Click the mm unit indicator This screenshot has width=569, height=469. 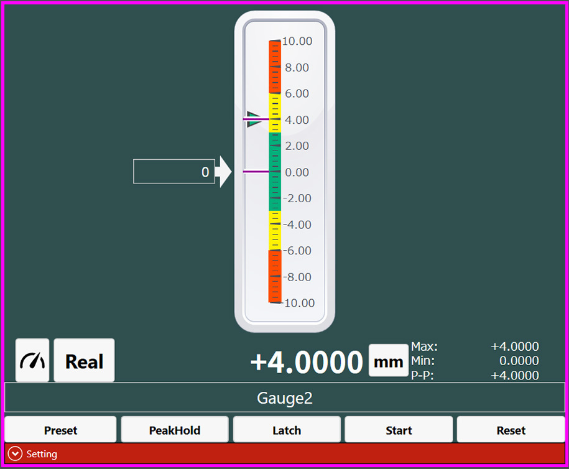pos(388,361)
